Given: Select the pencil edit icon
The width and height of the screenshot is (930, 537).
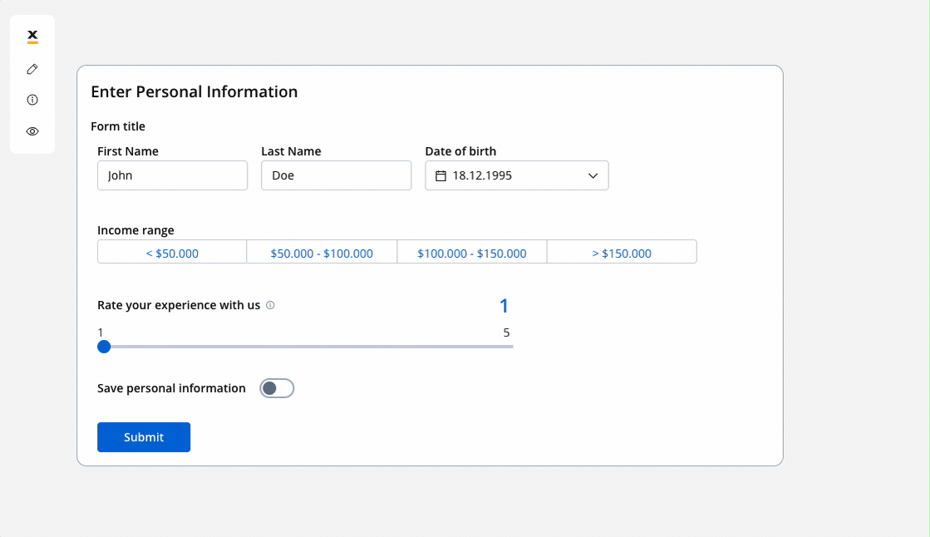Looking at the screenshot, I should point(32,70).
